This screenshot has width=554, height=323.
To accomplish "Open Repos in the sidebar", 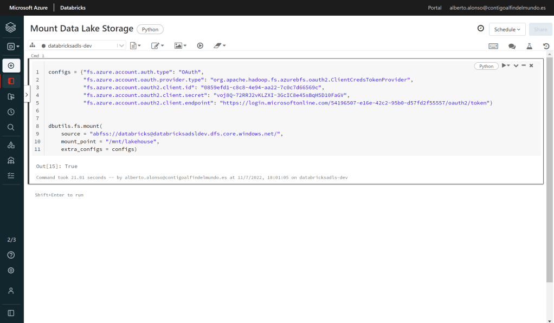I will [11, 96].
